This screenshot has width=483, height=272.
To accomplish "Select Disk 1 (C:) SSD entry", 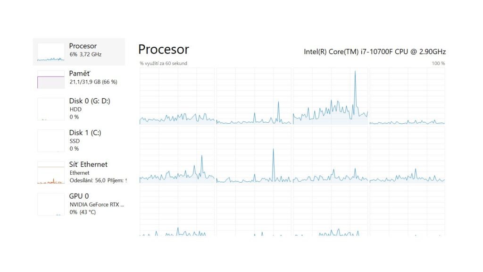I will point(79,141).
